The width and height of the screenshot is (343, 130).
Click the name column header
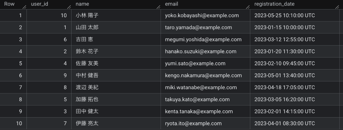(82, 4)
